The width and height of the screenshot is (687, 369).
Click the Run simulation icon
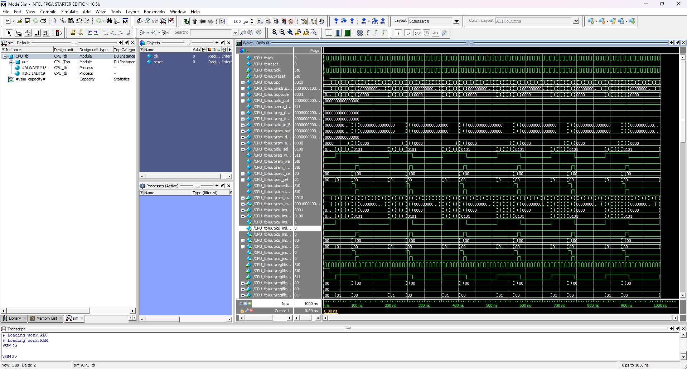[x=260, y=21]
